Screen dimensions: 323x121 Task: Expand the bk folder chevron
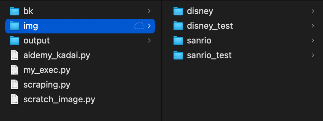[x=149, y=11]
